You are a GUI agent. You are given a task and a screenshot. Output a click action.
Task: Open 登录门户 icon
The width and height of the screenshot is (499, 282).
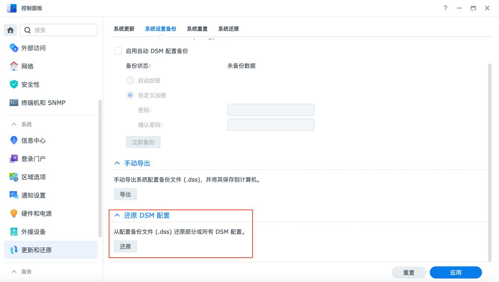click(14, 159)
